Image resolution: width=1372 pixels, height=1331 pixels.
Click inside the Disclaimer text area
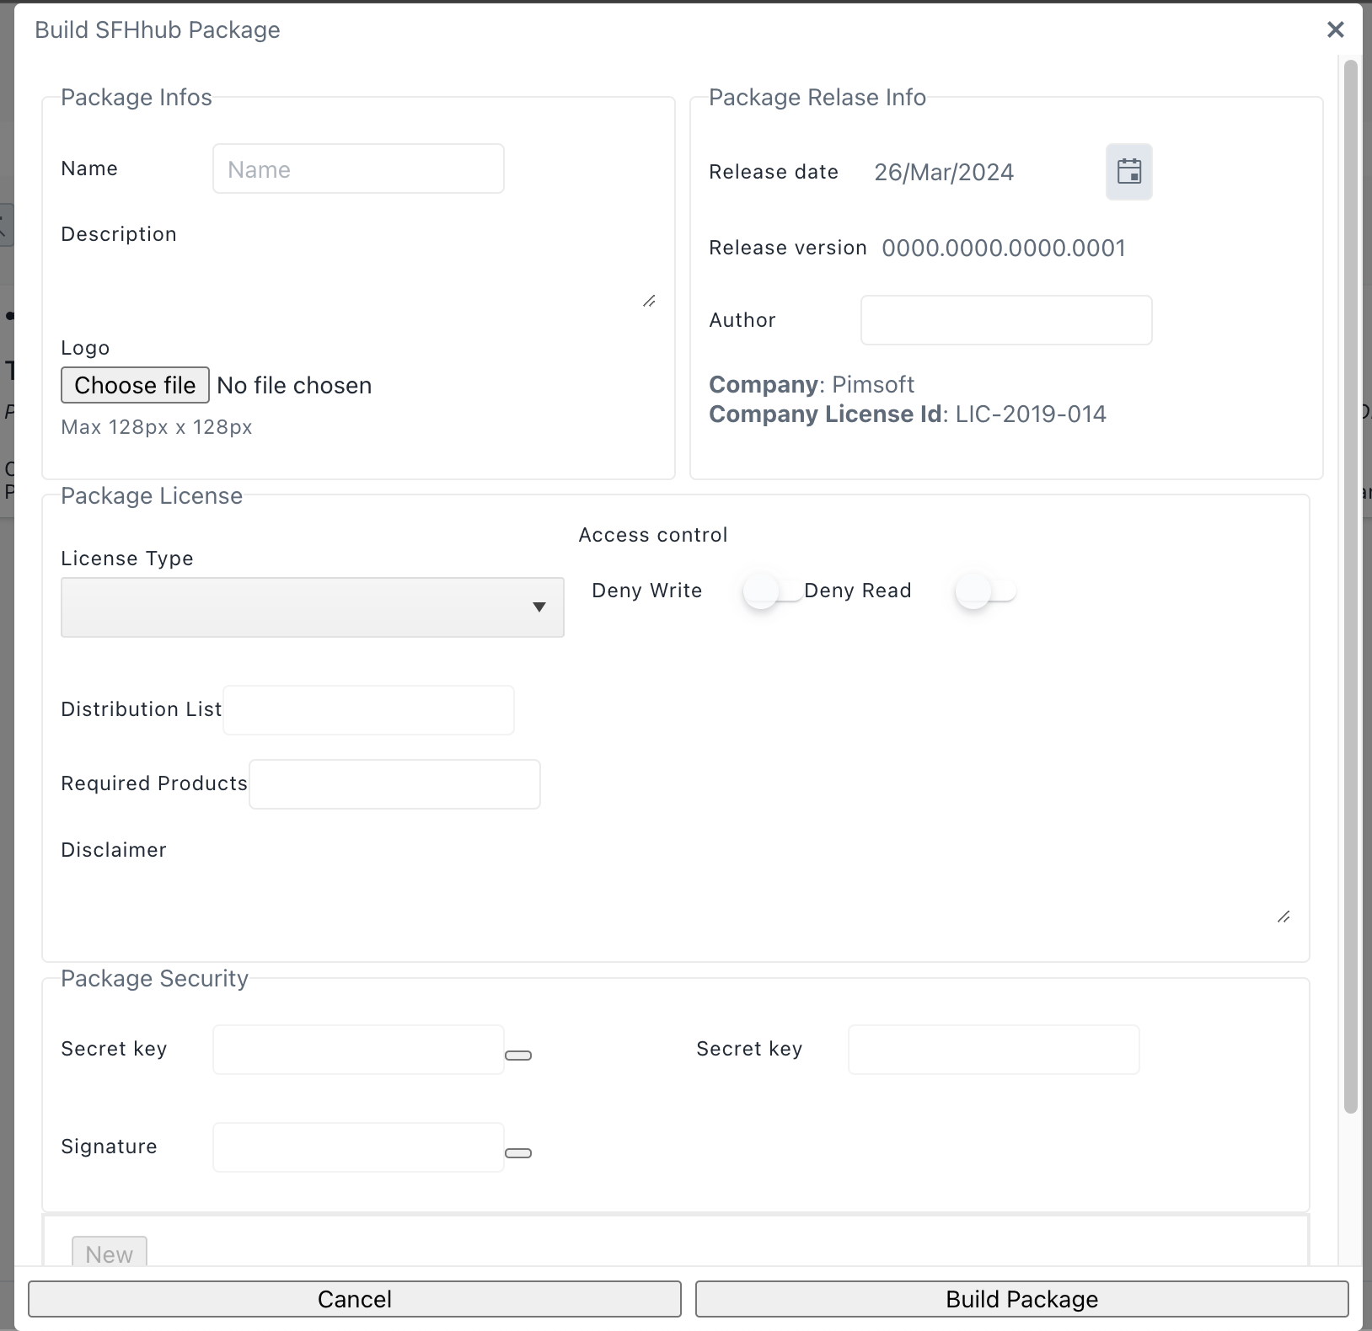pos(674,895)
